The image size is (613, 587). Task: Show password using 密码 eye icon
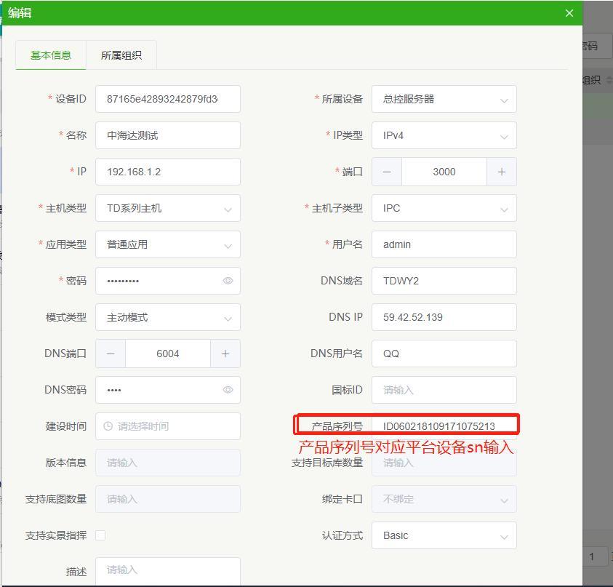228,281
